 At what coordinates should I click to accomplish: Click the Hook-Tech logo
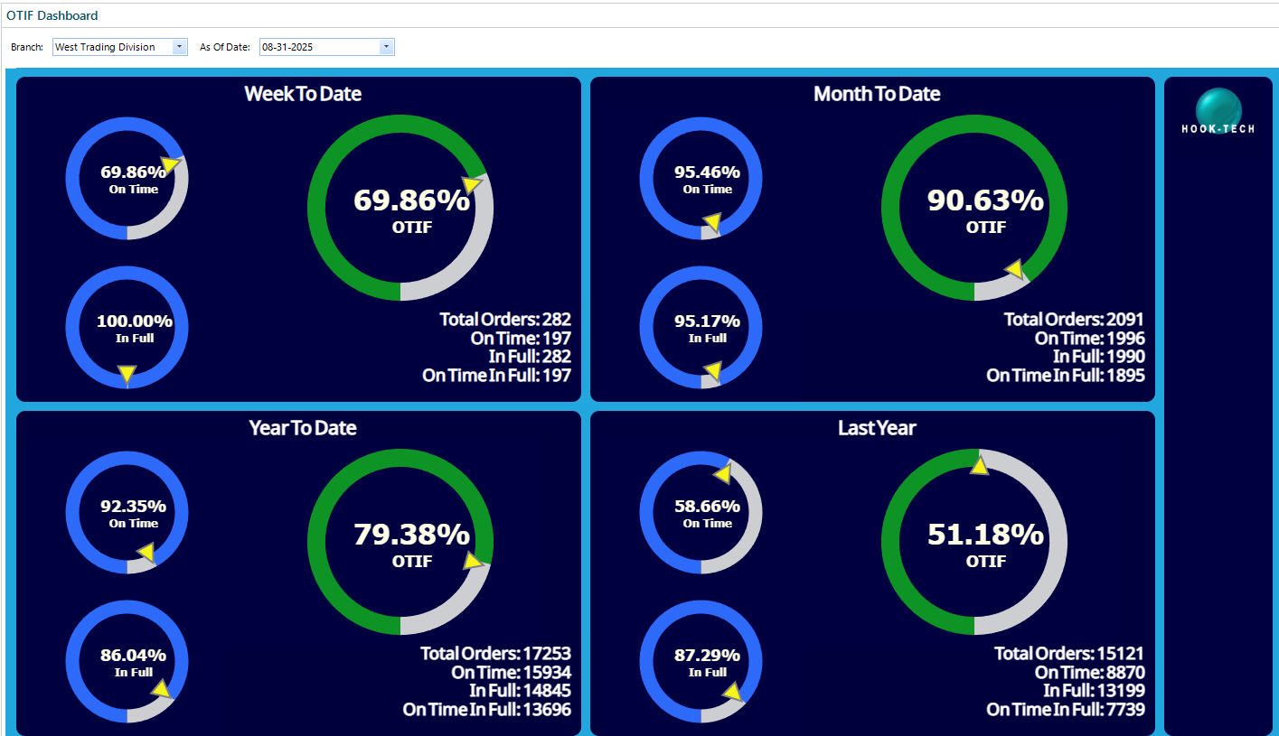pos(1218,112)
